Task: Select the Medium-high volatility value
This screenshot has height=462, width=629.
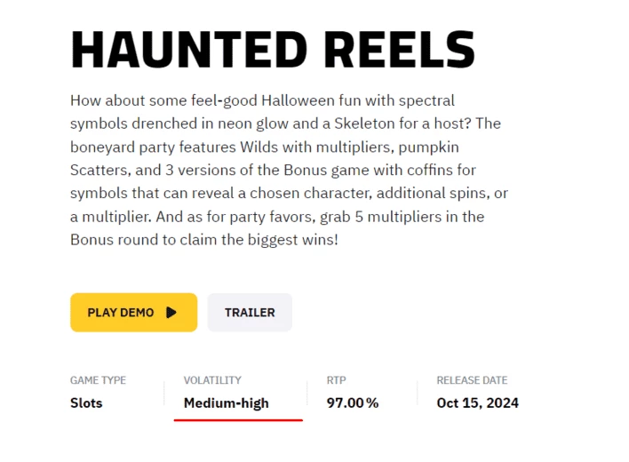Action: [227, 403]
